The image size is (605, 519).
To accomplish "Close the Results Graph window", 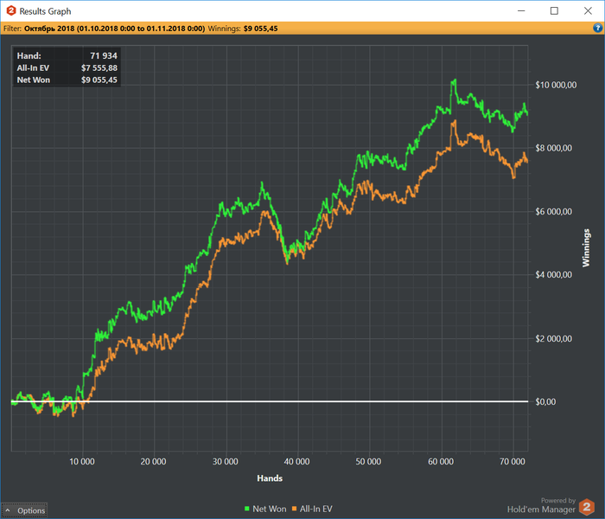I will click(588, 10).
